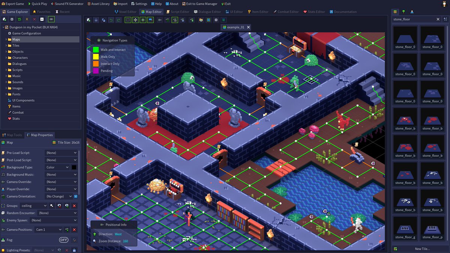Viewport: 450px width, 253px height.
Task: Click the tiles tab icon in asset panel
Action: [396, 12]
